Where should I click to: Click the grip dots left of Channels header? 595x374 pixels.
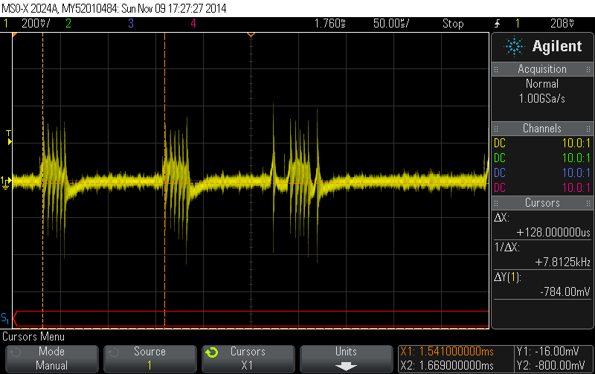tap(496, 129)
